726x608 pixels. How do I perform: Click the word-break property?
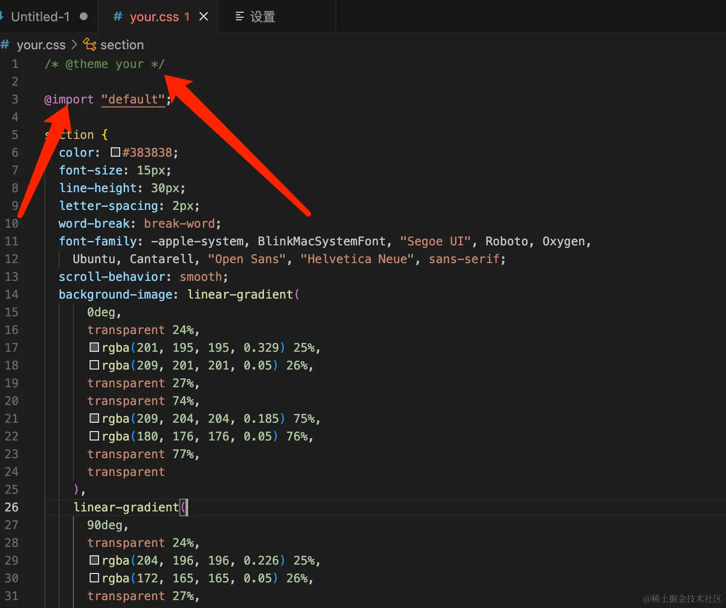[x=94, y=224]
